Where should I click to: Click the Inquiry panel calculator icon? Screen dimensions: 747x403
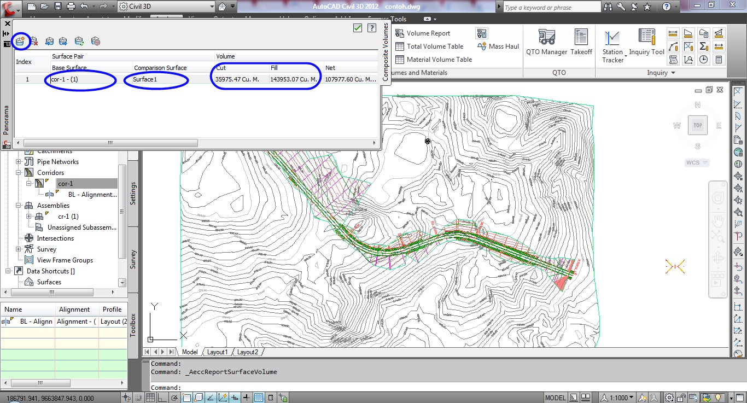[x=719, y=60]
